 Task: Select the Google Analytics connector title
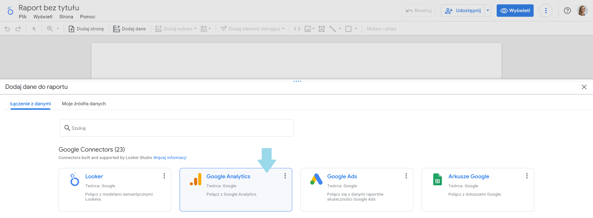[228, 176]
